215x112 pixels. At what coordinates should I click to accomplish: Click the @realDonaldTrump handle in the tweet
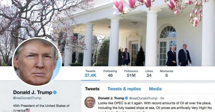coord(143,98)
